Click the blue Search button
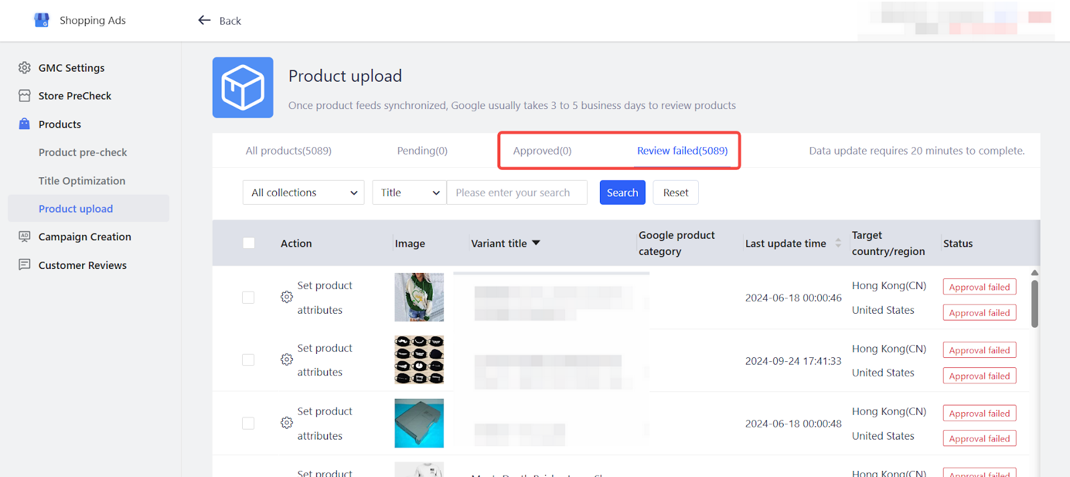Image resolution: width=1070 pixels, height=477 pixels. tap(623, 193)
